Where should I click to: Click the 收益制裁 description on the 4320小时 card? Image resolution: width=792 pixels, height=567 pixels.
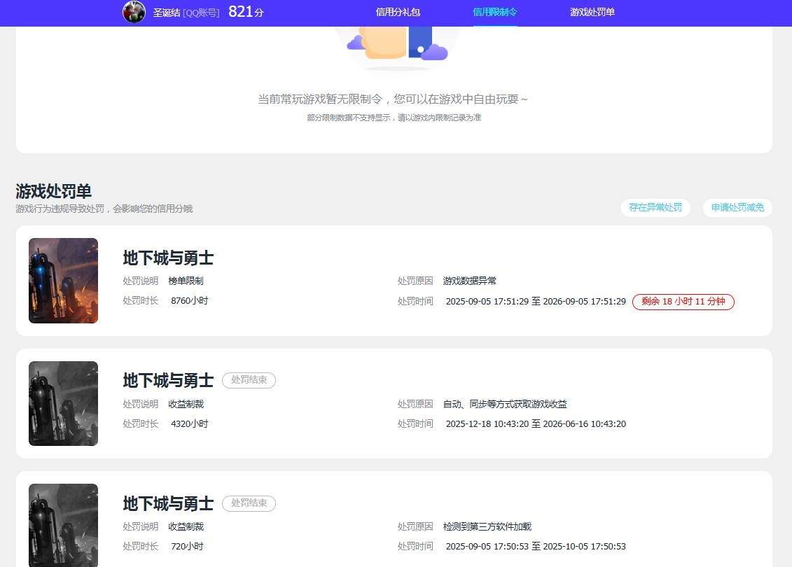(x=186, y=404)
